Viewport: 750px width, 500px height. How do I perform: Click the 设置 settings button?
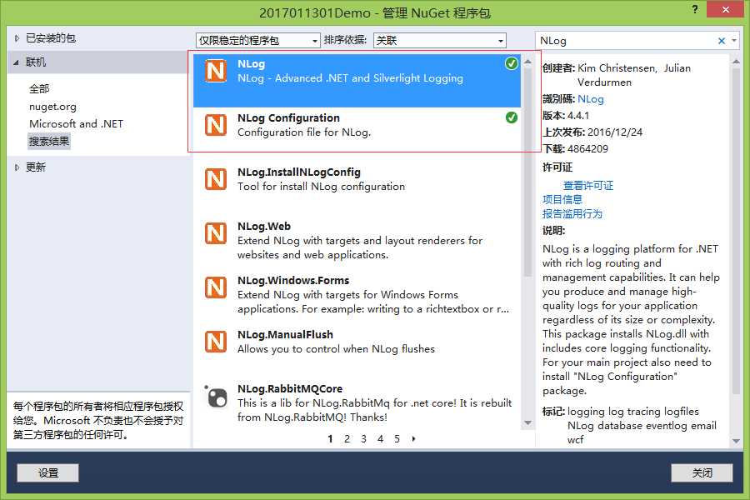pyautogui.click(x=47, y=473)
